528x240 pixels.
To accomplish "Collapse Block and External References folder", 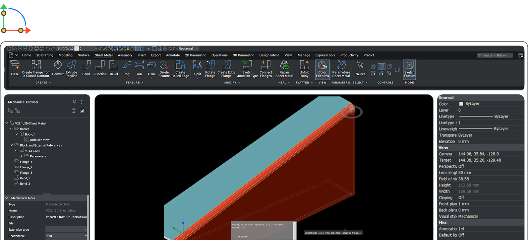I will (x=11, y=145).
